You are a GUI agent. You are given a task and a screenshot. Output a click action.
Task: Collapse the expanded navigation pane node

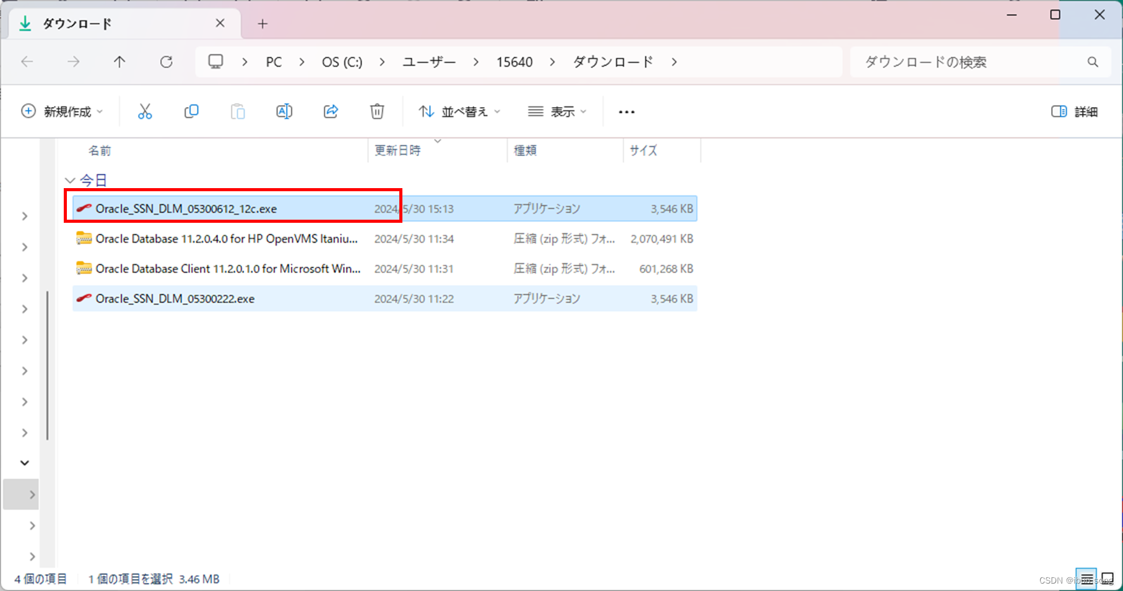[25, 463]
